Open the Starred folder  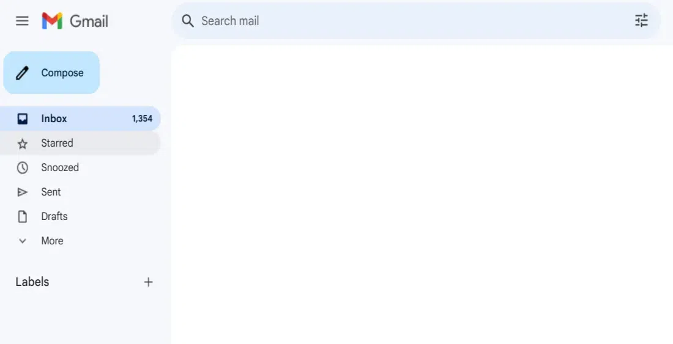(x=80, y=143)
